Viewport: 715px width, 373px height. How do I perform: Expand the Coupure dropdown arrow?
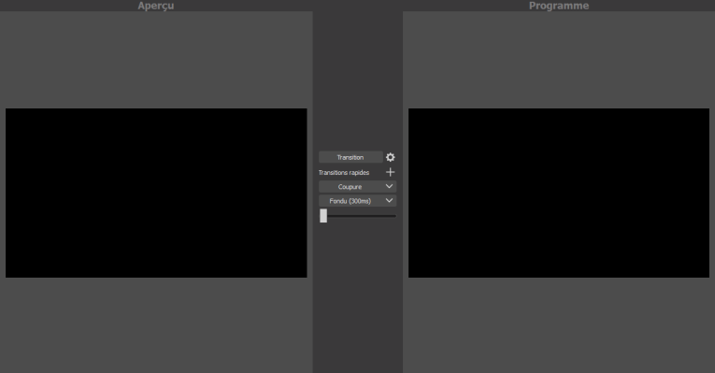(x=389, y=187)
